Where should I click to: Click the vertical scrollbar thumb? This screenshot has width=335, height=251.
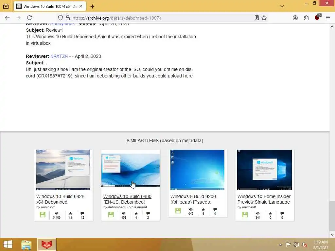[x=332, y=216]
